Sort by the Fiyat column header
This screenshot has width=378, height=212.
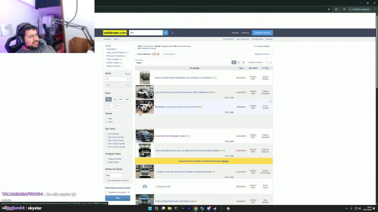[241, 68]
